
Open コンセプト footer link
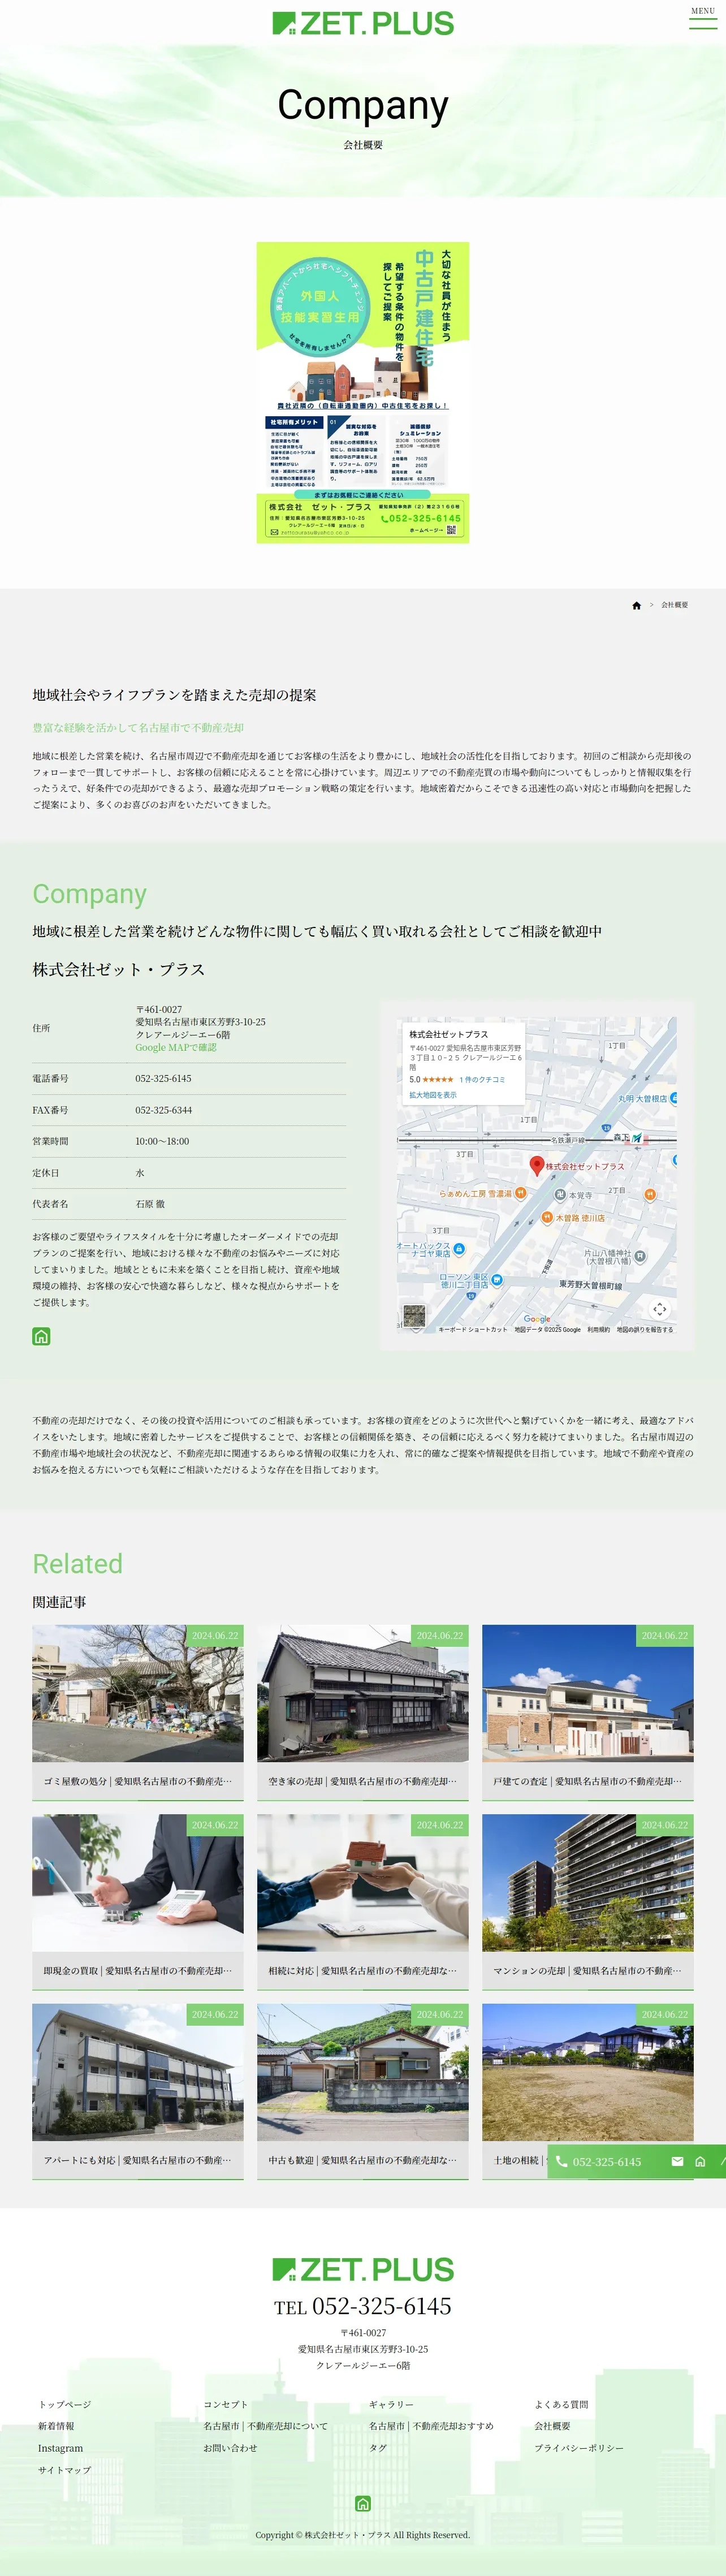tap(226, 2404)
